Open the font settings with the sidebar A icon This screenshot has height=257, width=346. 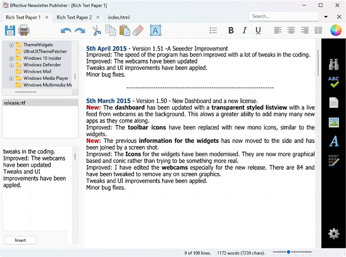pos(333,144)
